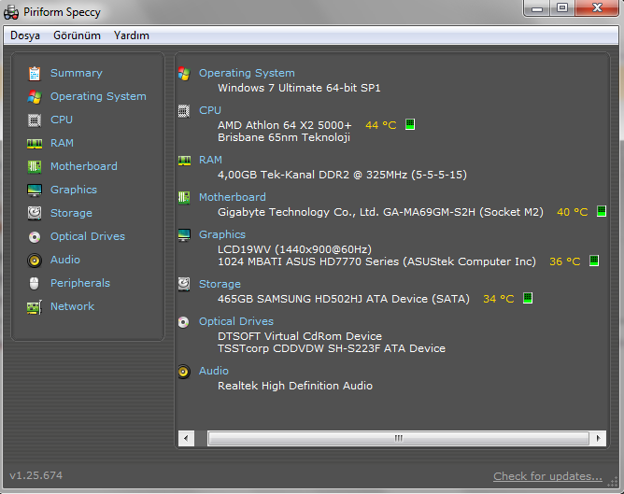Click the horizontal scrollbar left arrow

pos(185,437)
